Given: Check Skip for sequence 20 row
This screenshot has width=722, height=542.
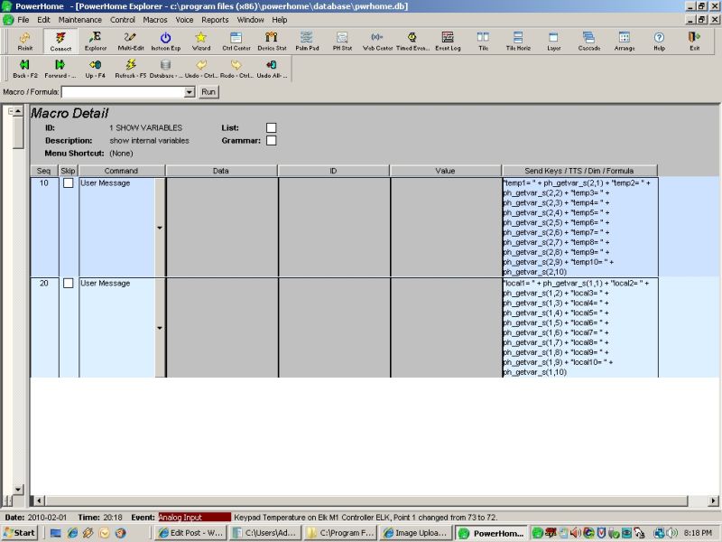Looking at the screenshot, I should (x=69, y=283).
